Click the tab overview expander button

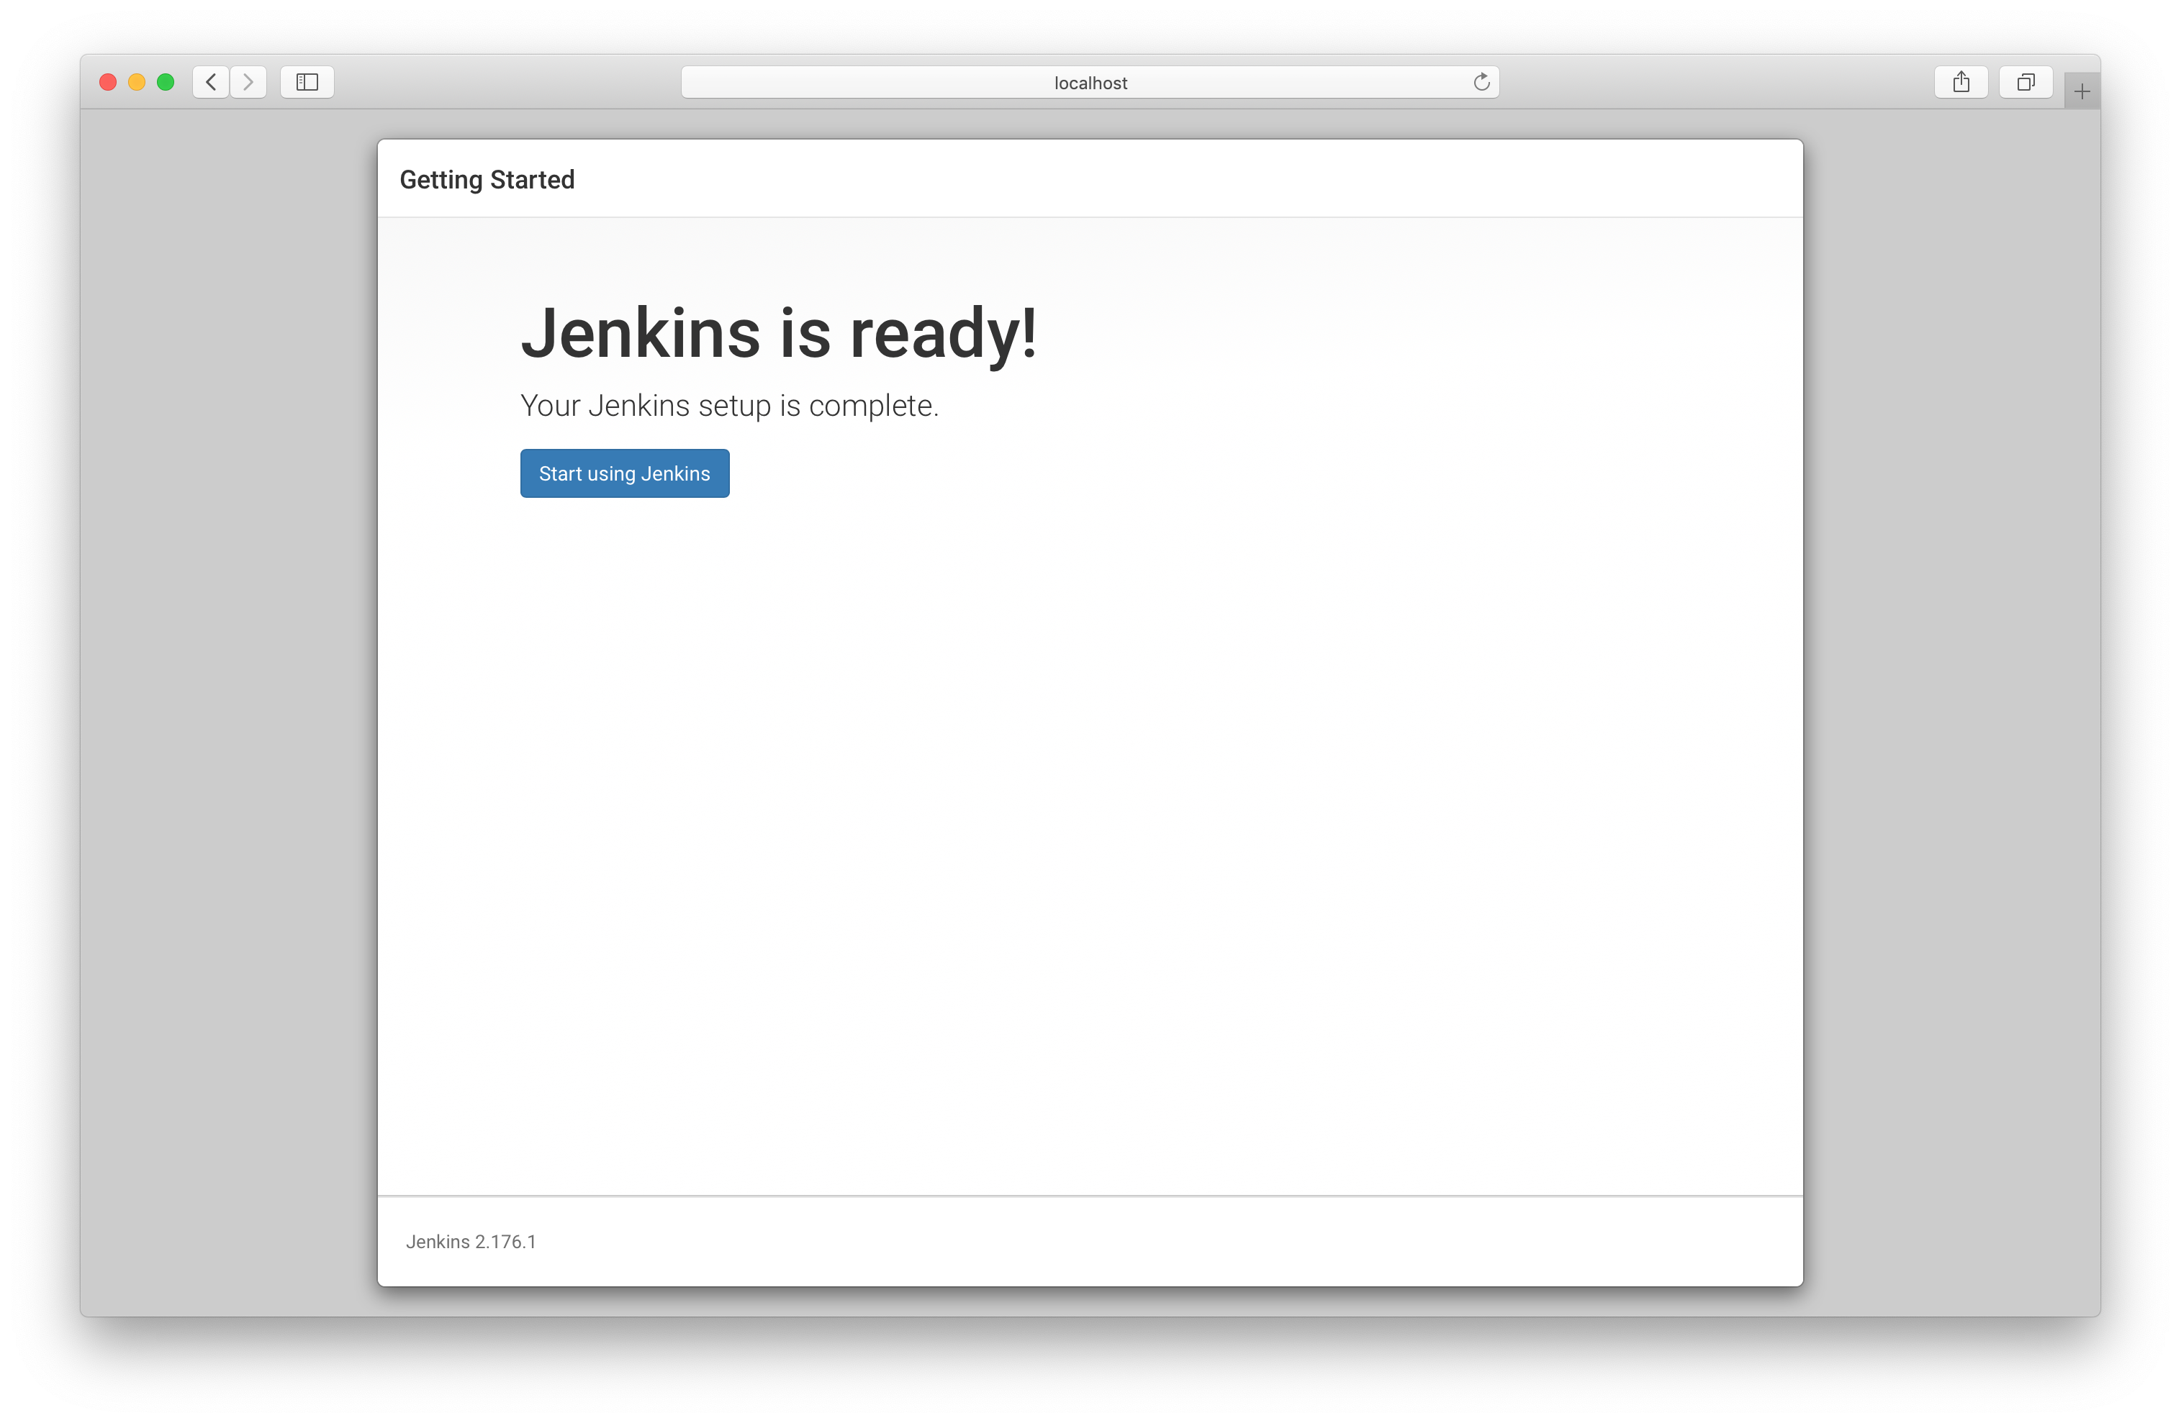2026,81
